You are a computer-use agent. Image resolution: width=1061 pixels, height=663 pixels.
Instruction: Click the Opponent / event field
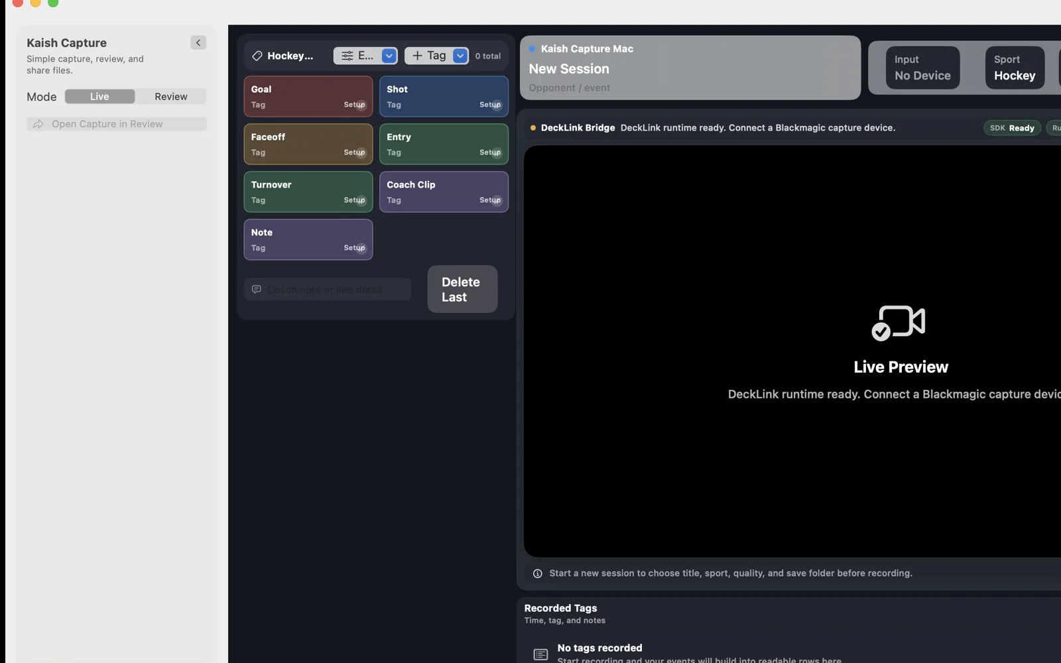pyautogui.click(x=570, y=88)
